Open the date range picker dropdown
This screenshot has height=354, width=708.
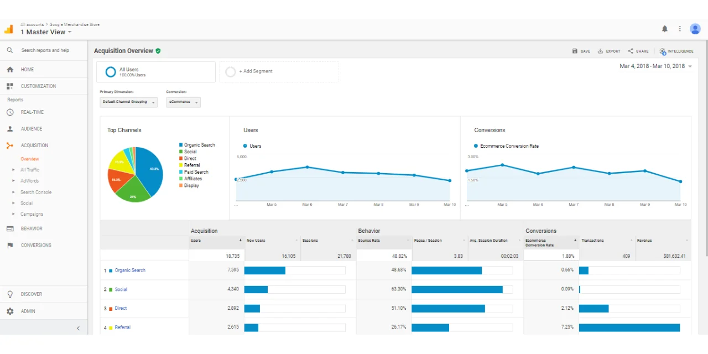(x=656, y=66)
